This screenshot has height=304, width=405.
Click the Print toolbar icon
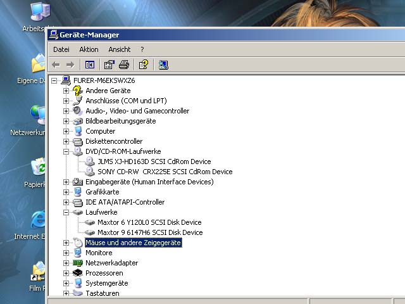pyautogui.click(x=124, y=65)
